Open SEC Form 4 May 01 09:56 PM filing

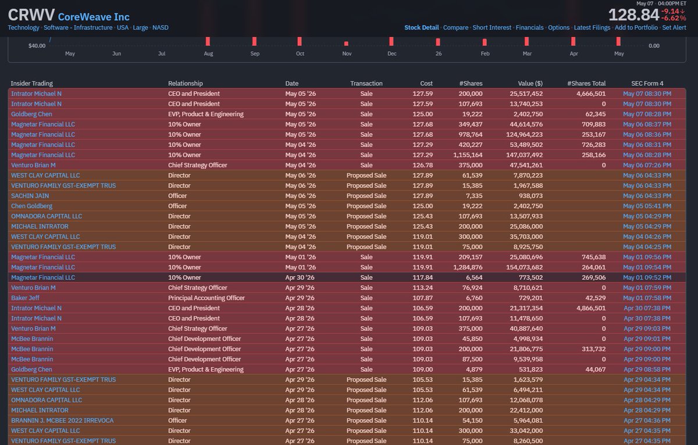(647, 257)
